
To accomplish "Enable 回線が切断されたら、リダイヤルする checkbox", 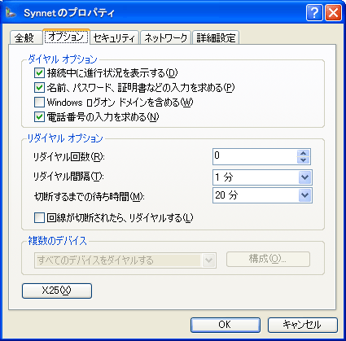I will pos(39,217).
